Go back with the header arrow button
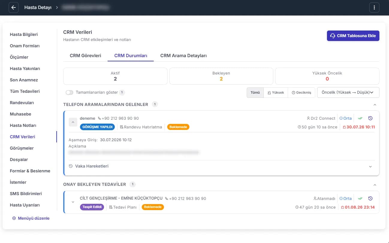The image size is (389, 243). [x=13, y=7]
